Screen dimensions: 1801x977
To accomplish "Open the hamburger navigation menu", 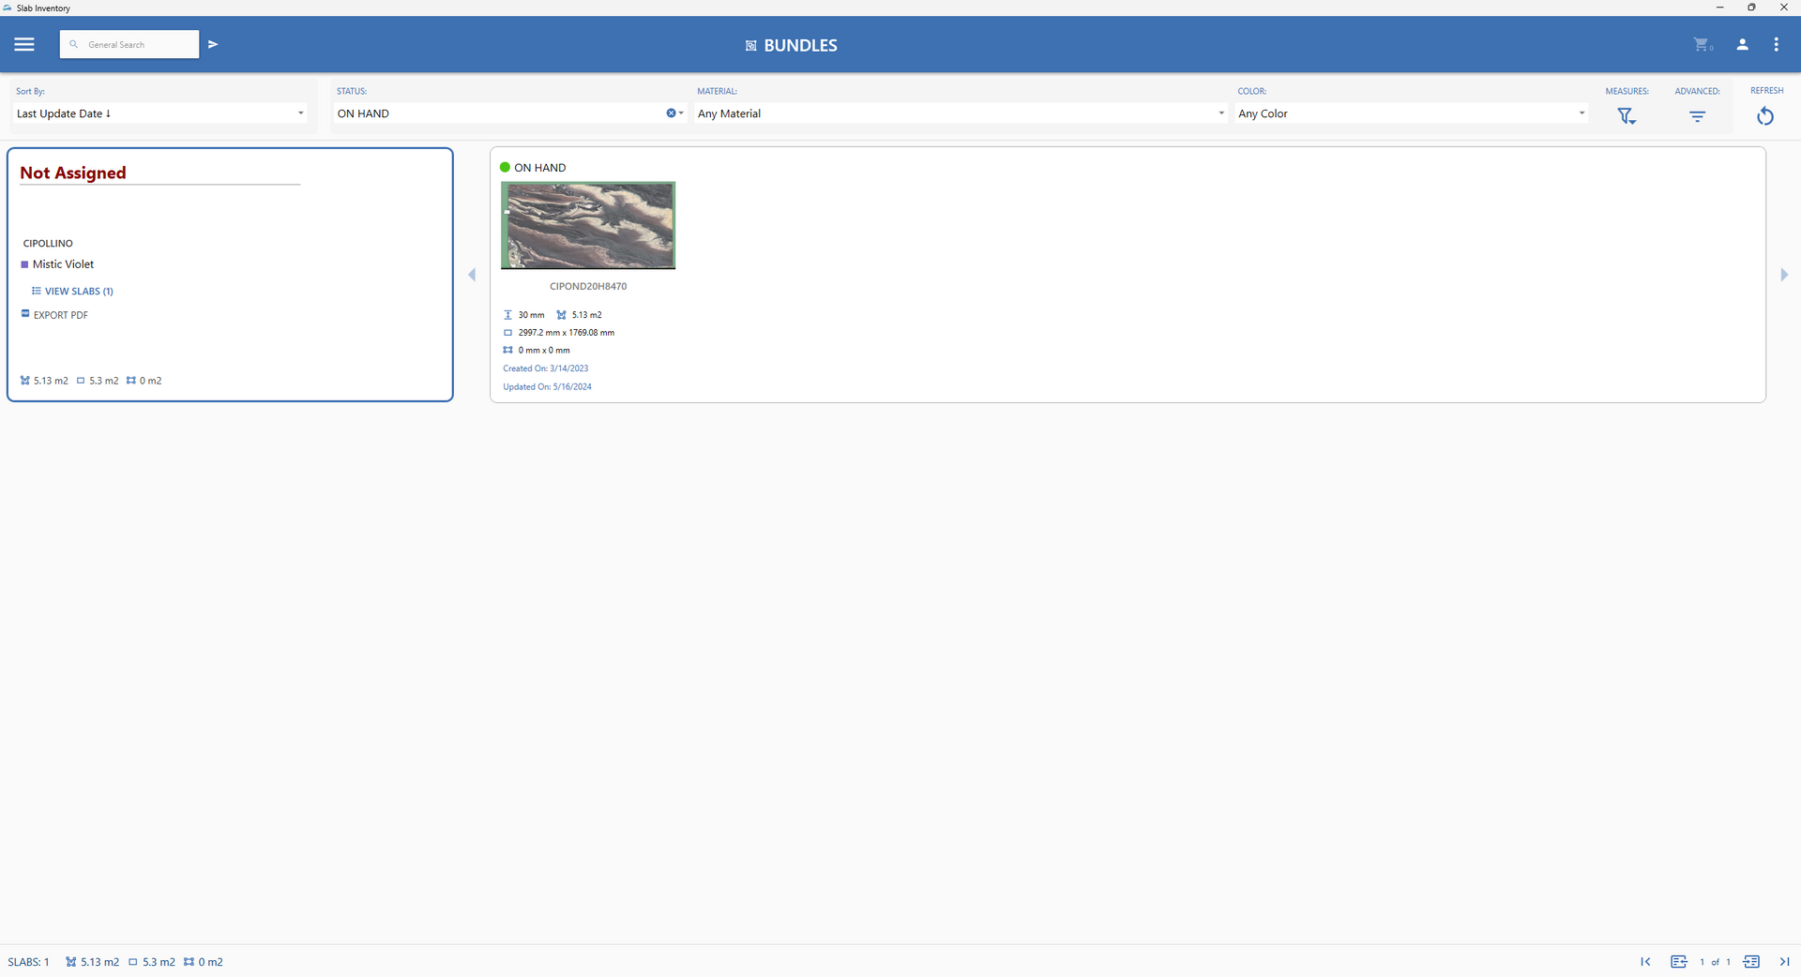I will [24, 44].
